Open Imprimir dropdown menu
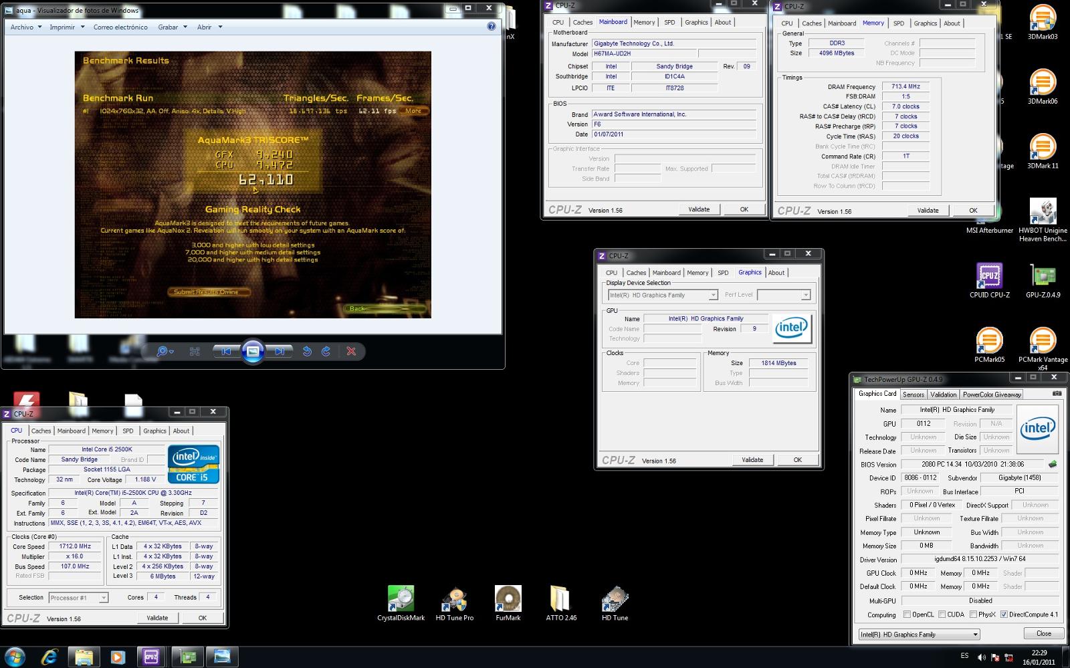The width and height of the screenshot is (1070, 668). tap(67, 27)
